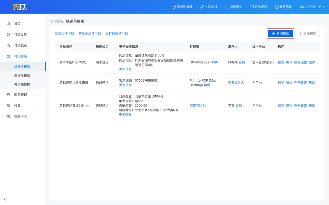Expand the 商品管理 menu chevron
Screen dimensions: 329x205
37,95
